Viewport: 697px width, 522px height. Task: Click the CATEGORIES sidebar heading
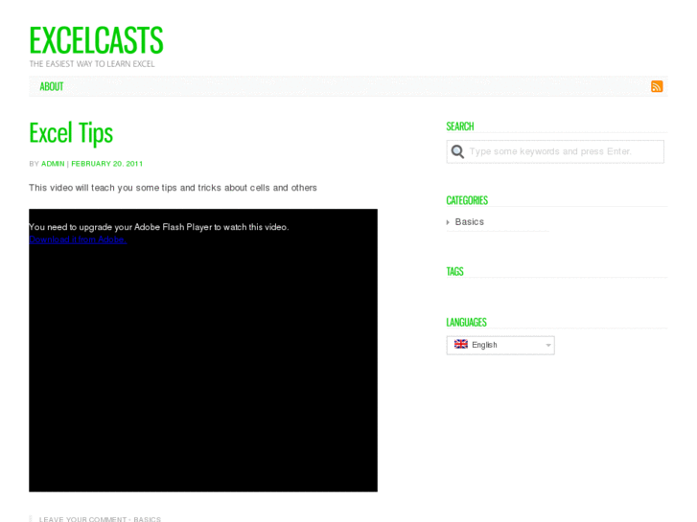click(x=467, y=200)
